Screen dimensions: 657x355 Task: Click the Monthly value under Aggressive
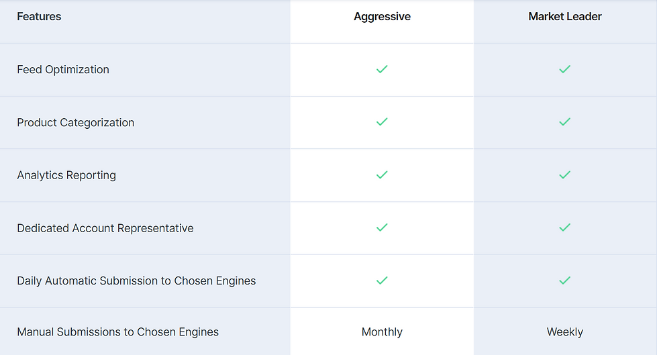(x=382, y=332)
